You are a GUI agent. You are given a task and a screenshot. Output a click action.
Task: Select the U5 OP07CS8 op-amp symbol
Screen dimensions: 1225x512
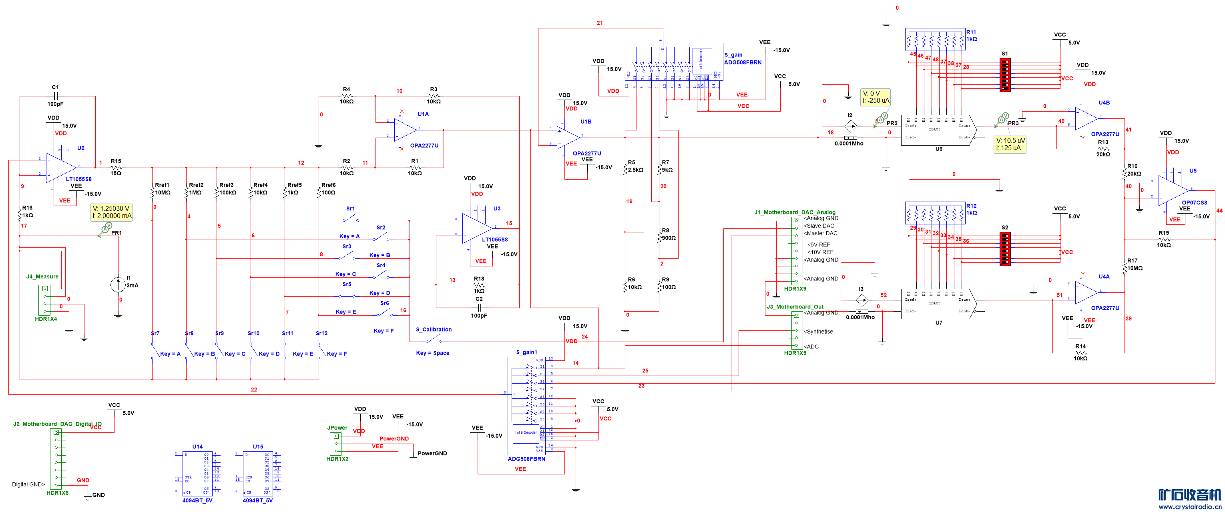[x=1173, y=190]
